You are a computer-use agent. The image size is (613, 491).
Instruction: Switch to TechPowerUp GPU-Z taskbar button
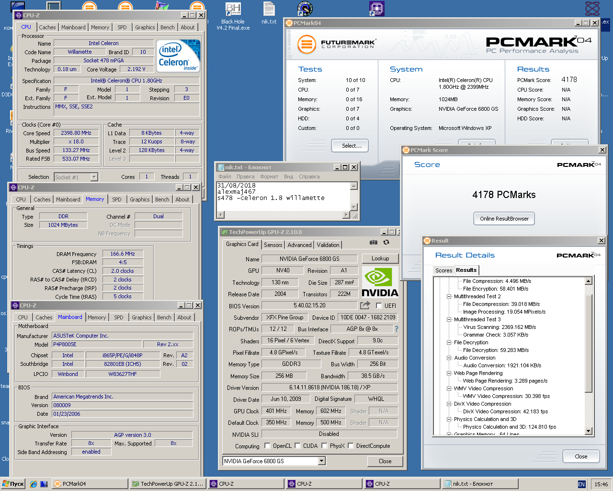pos(168,484)
